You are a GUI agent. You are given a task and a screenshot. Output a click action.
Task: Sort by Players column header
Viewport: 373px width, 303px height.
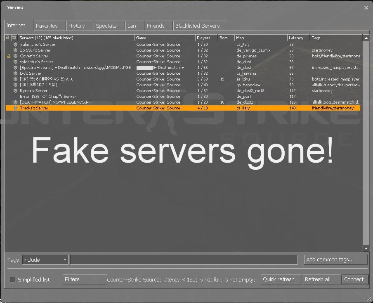(x=206, y=38)
